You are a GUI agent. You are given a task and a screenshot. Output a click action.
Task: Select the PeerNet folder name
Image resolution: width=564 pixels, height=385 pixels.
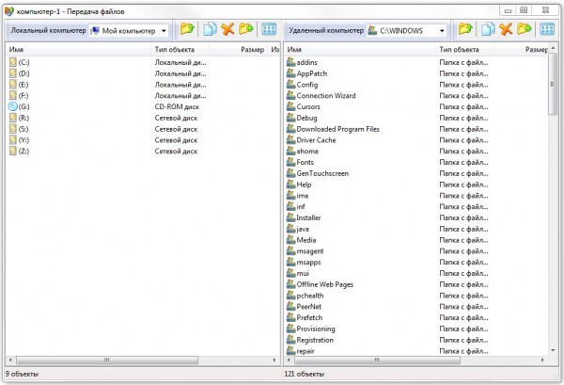point(309,307)
